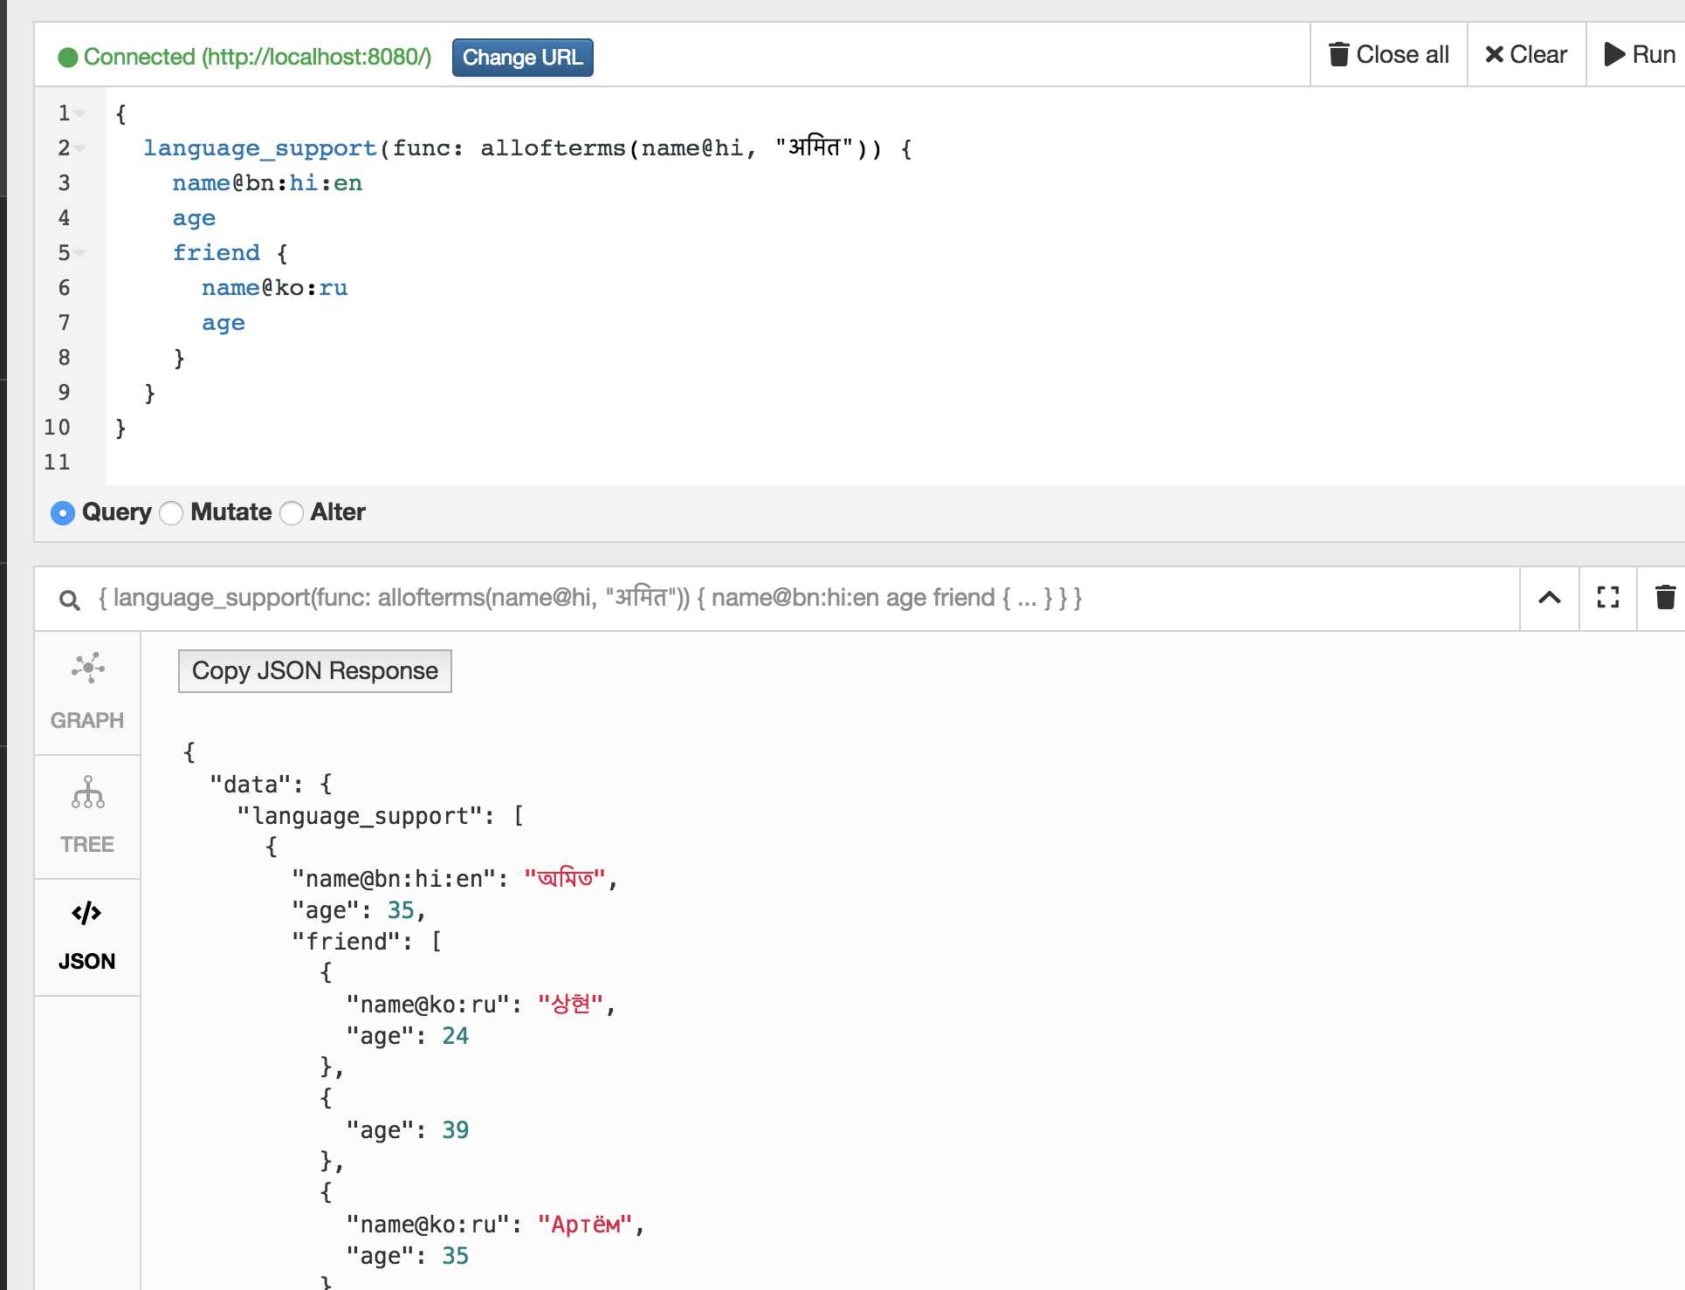The image size is (1685, 1290).
Task: Switch to the Graph view tab
Action: tap(87, 693)
